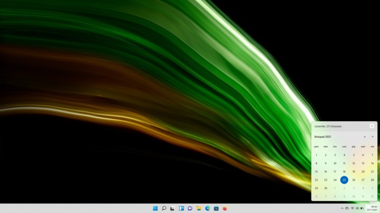Select November 15 in the calendar
Viewport: 380px width, 213px height.
(x=316, y=172)
